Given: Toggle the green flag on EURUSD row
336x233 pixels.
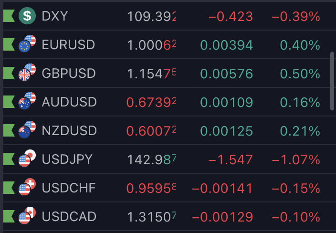Looking at the screenshot, I should pyautogui.click(x=9, y=44).
